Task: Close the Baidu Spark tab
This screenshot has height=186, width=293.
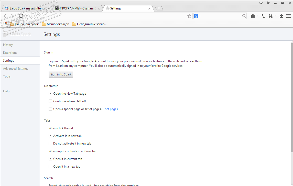Action: [48, 8]
